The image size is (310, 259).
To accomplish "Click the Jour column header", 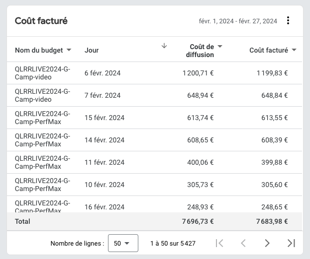I will tap(92, 50).
